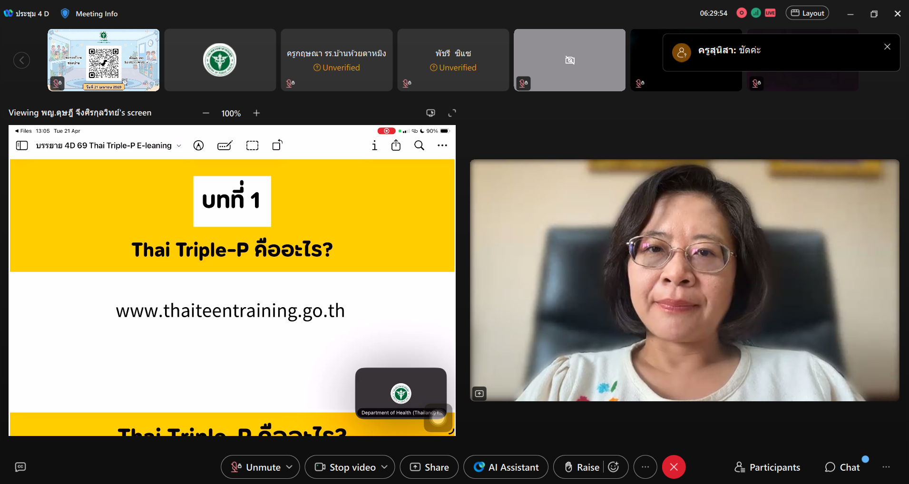Open the green polling status icon
909x484 pixels.
[x=755, y=13]
